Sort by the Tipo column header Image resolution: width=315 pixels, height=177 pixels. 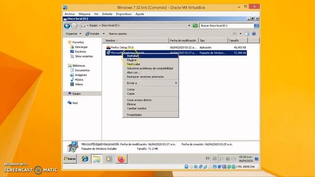pos(213,40)
